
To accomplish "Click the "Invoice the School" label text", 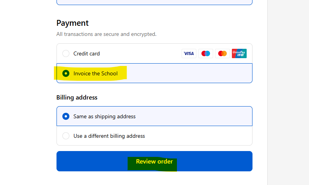I will (95, 73).
